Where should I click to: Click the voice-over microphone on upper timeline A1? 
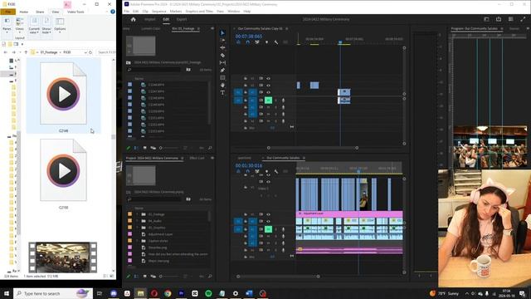(284, 100)
